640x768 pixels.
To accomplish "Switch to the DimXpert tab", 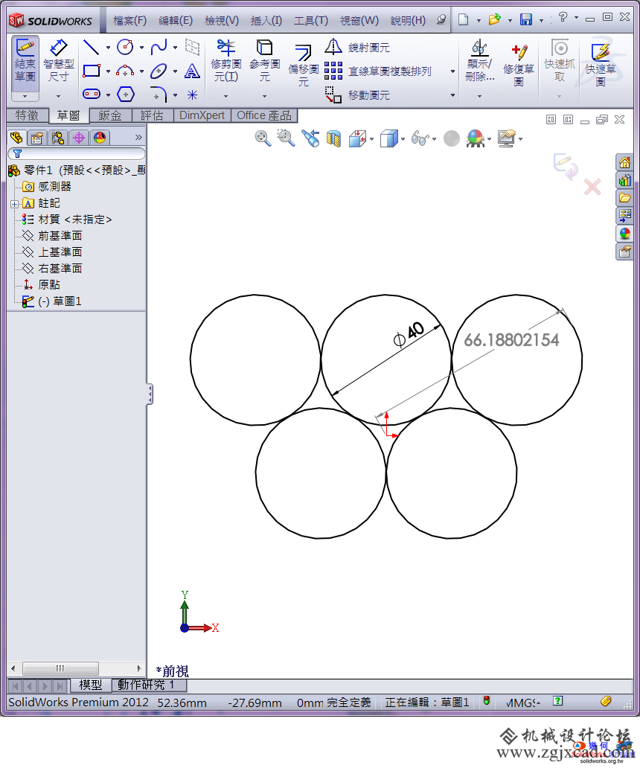I will coord(202,115).
